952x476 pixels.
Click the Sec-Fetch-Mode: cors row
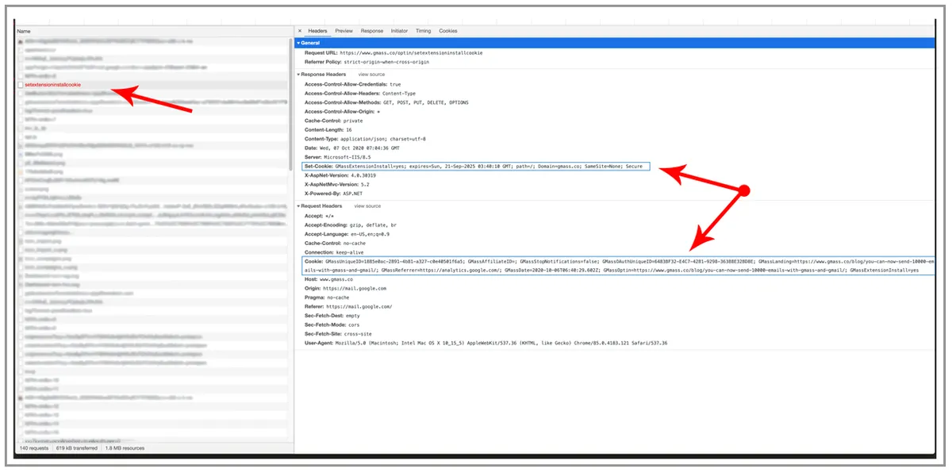pos(332,324)
